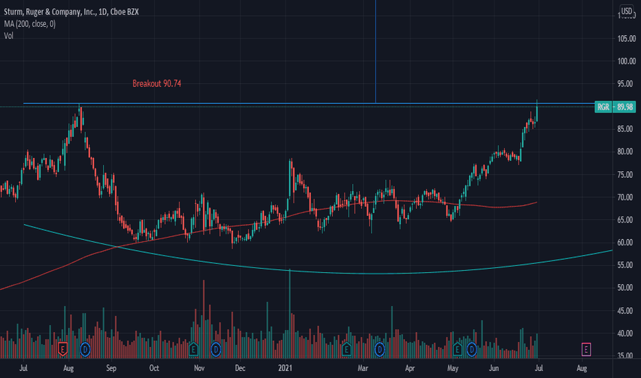Open the red earnings marker near August 2020
This screenshot has height=378, width=641.
point(63,349)
